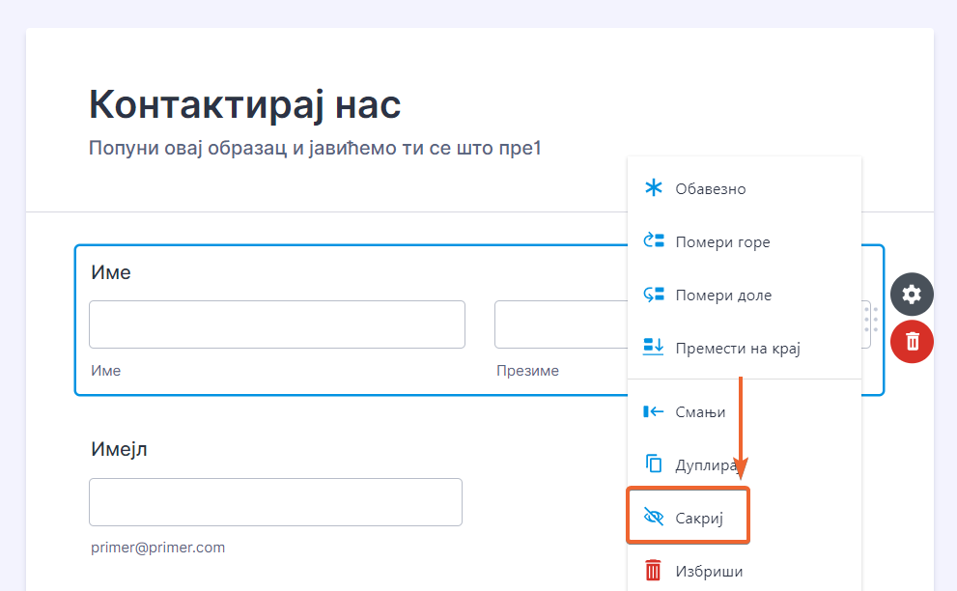957x591 pixels.
Task: Click the red trash delete button
Action: coord(912,341)
